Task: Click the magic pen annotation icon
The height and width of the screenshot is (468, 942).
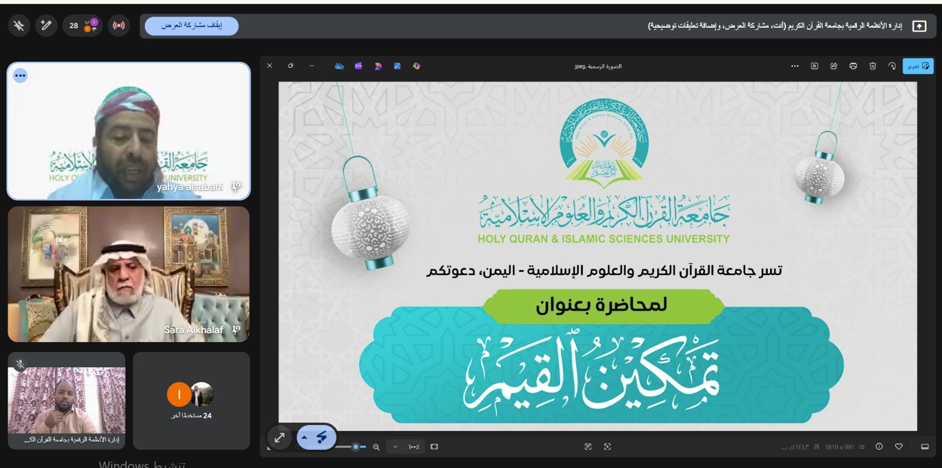Action: pos(46,26)
